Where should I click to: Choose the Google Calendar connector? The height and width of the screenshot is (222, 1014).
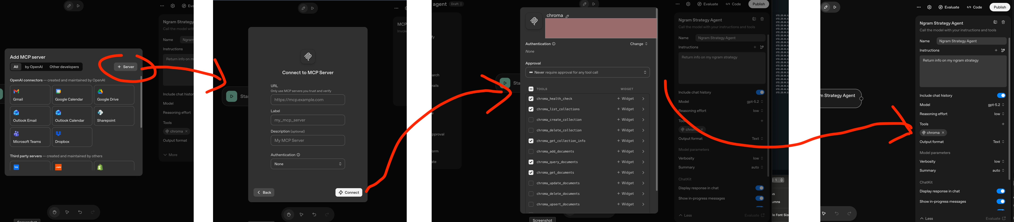click(x=72, y=95)
